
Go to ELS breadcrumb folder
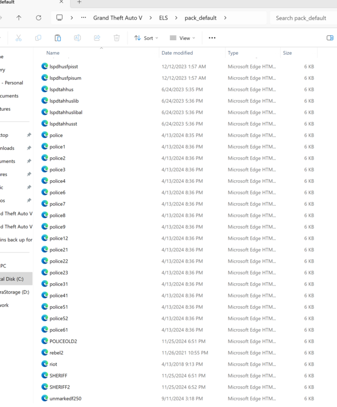click(x=163, y=18)
